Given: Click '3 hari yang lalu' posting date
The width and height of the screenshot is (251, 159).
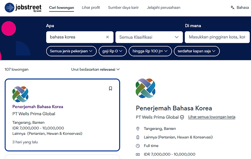Looking at the screenshot, I should pos(25,142).
